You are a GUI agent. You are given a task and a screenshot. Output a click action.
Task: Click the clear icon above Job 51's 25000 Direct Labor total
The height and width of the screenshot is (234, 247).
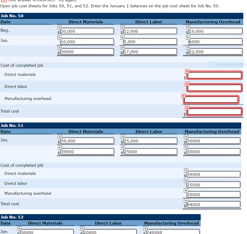123,147
